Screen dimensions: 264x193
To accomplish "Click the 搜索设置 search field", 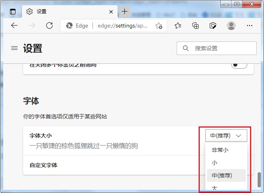I will coord(220,48).
